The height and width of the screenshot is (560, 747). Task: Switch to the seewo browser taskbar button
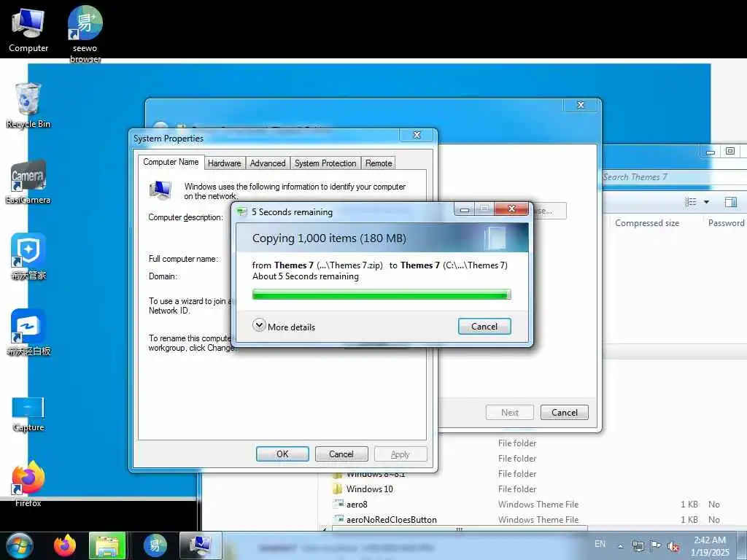155,545
